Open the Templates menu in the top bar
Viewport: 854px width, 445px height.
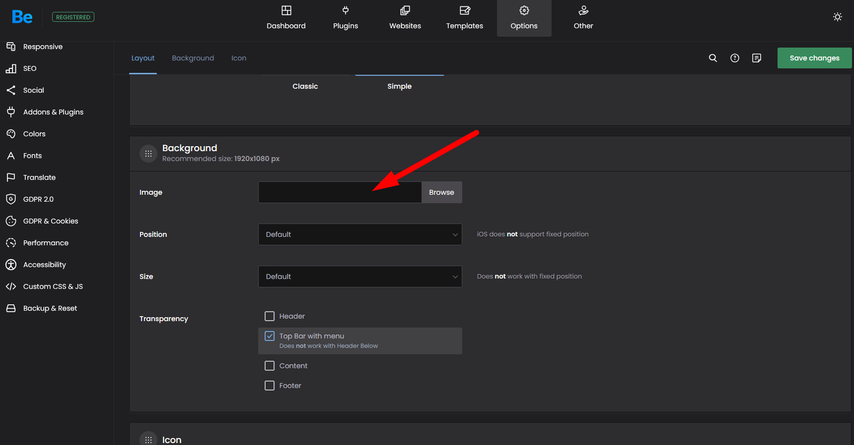point(464,18)
